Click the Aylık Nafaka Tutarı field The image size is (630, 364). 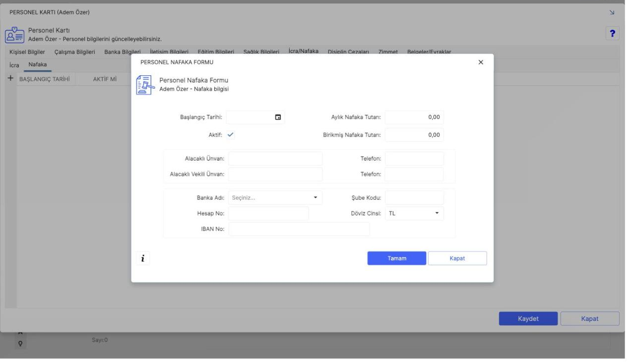(x=414, y=117)
